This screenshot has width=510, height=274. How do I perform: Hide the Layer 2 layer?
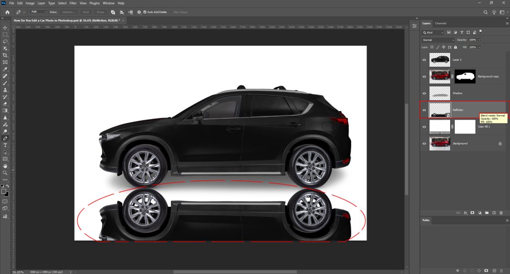point(424,60)
